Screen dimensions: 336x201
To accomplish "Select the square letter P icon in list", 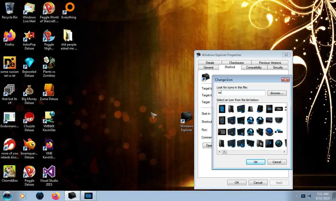I will [269, 143].
